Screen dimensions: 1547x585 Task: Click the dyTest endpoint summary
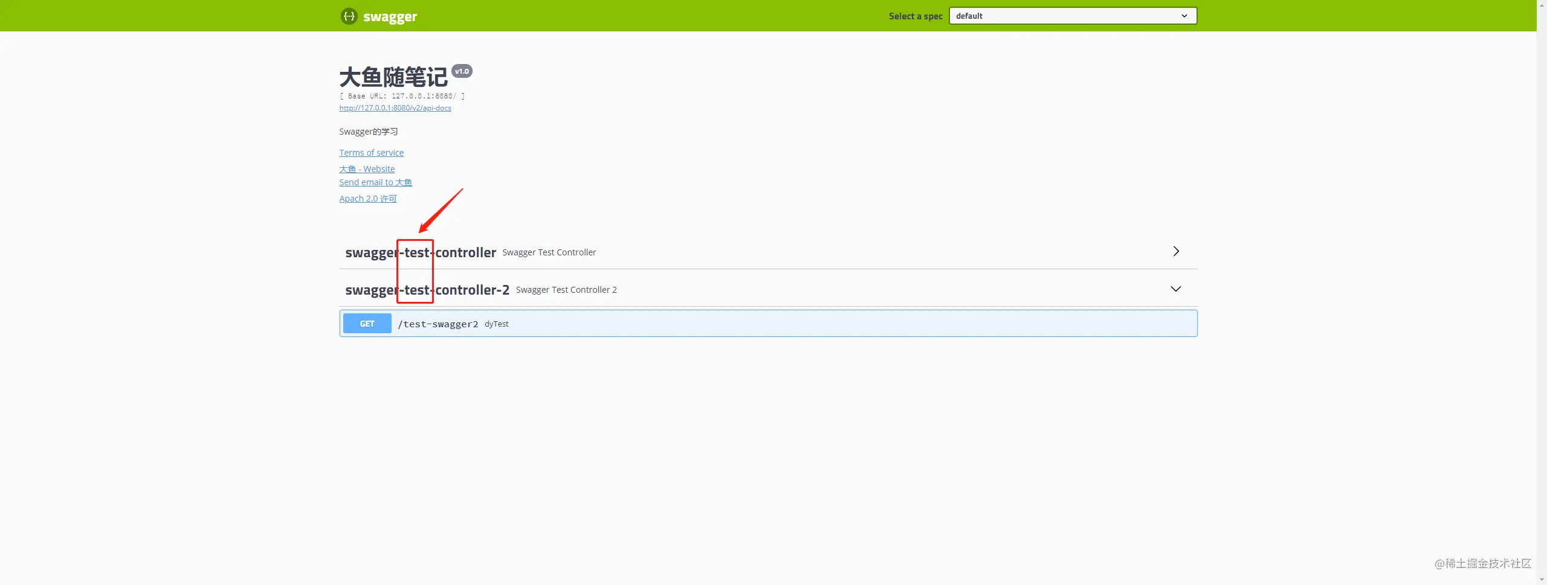pyautogui.click(x=497, y=324)
